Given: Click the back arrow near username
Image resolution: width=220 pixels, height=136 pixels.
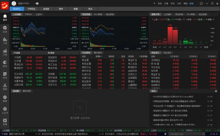Looking at the screenshot, I should click(x=37, y=3).
